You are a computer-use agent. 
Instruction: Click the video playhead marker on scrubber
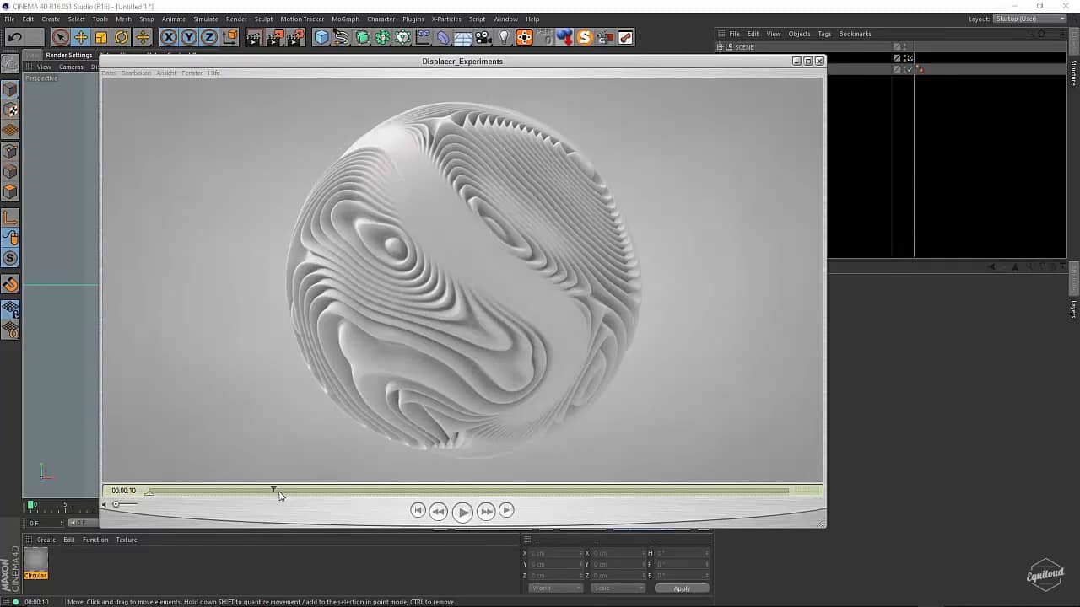(x=273, y=489)
